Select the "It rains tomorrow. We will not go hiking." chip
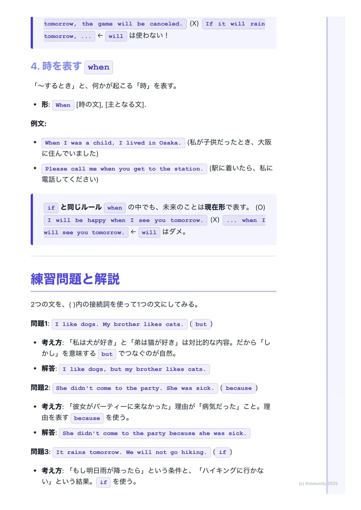This screenshot has height=510, width=361. point(132,452)
